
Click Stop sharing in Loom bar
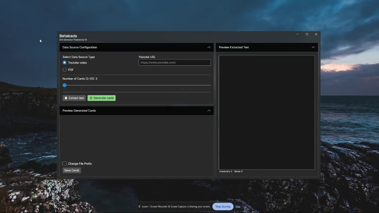click(x=223, y=206)
